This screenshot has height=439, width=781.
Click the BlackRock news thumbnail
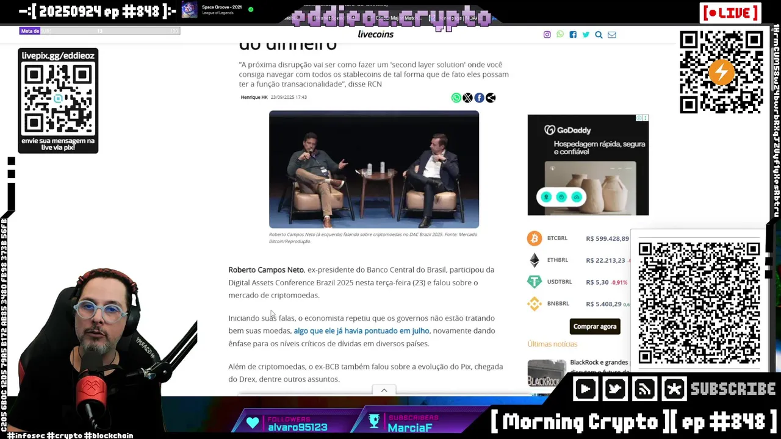click(547, 373)
